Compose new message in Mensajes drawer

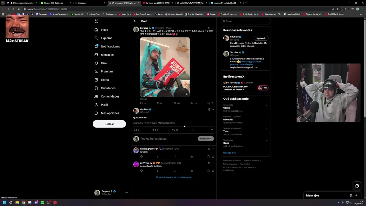(351, 195)
